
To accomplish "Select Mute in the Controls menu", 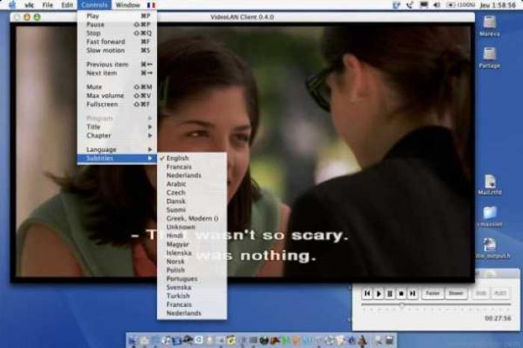I will point(117,87).
